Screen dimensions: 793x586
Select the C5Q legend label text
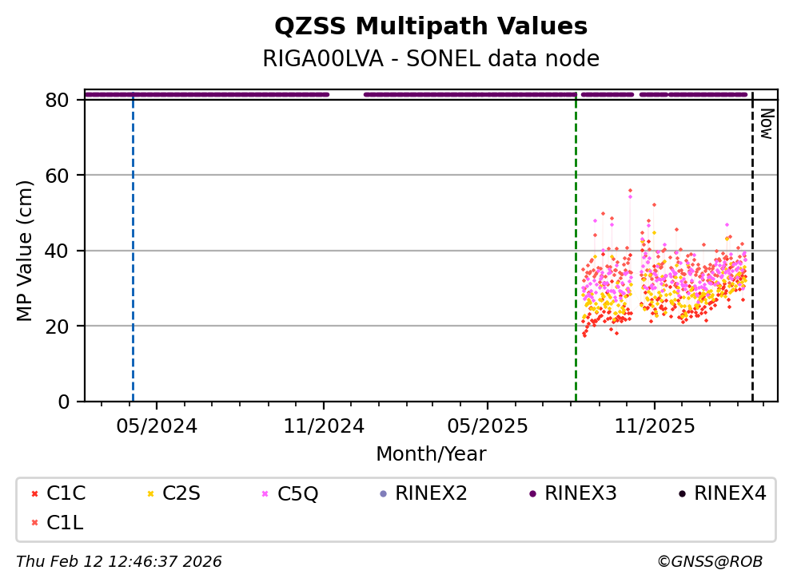click(297, 494)
